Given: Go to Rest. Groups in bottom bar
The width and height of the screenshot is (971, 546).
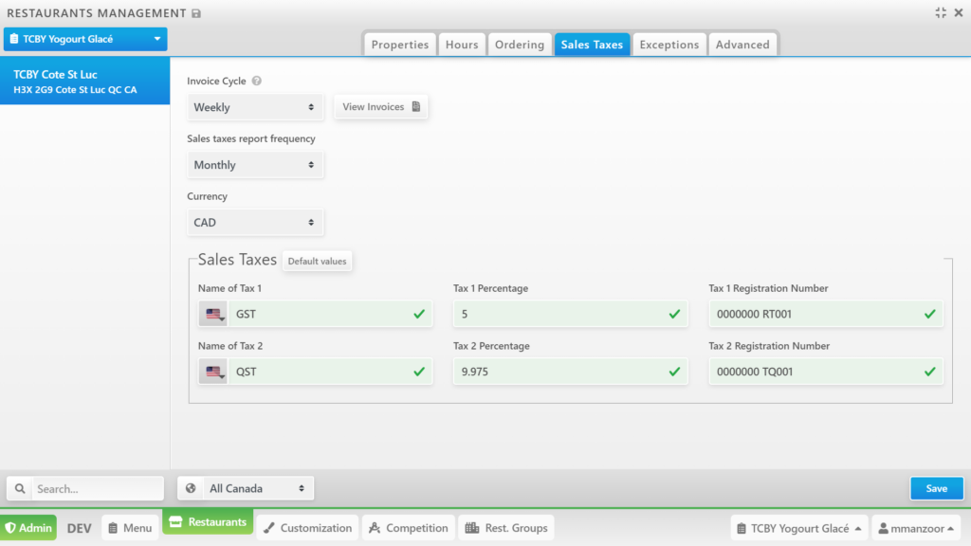Looking at the screenshot, I should (506, 528).
